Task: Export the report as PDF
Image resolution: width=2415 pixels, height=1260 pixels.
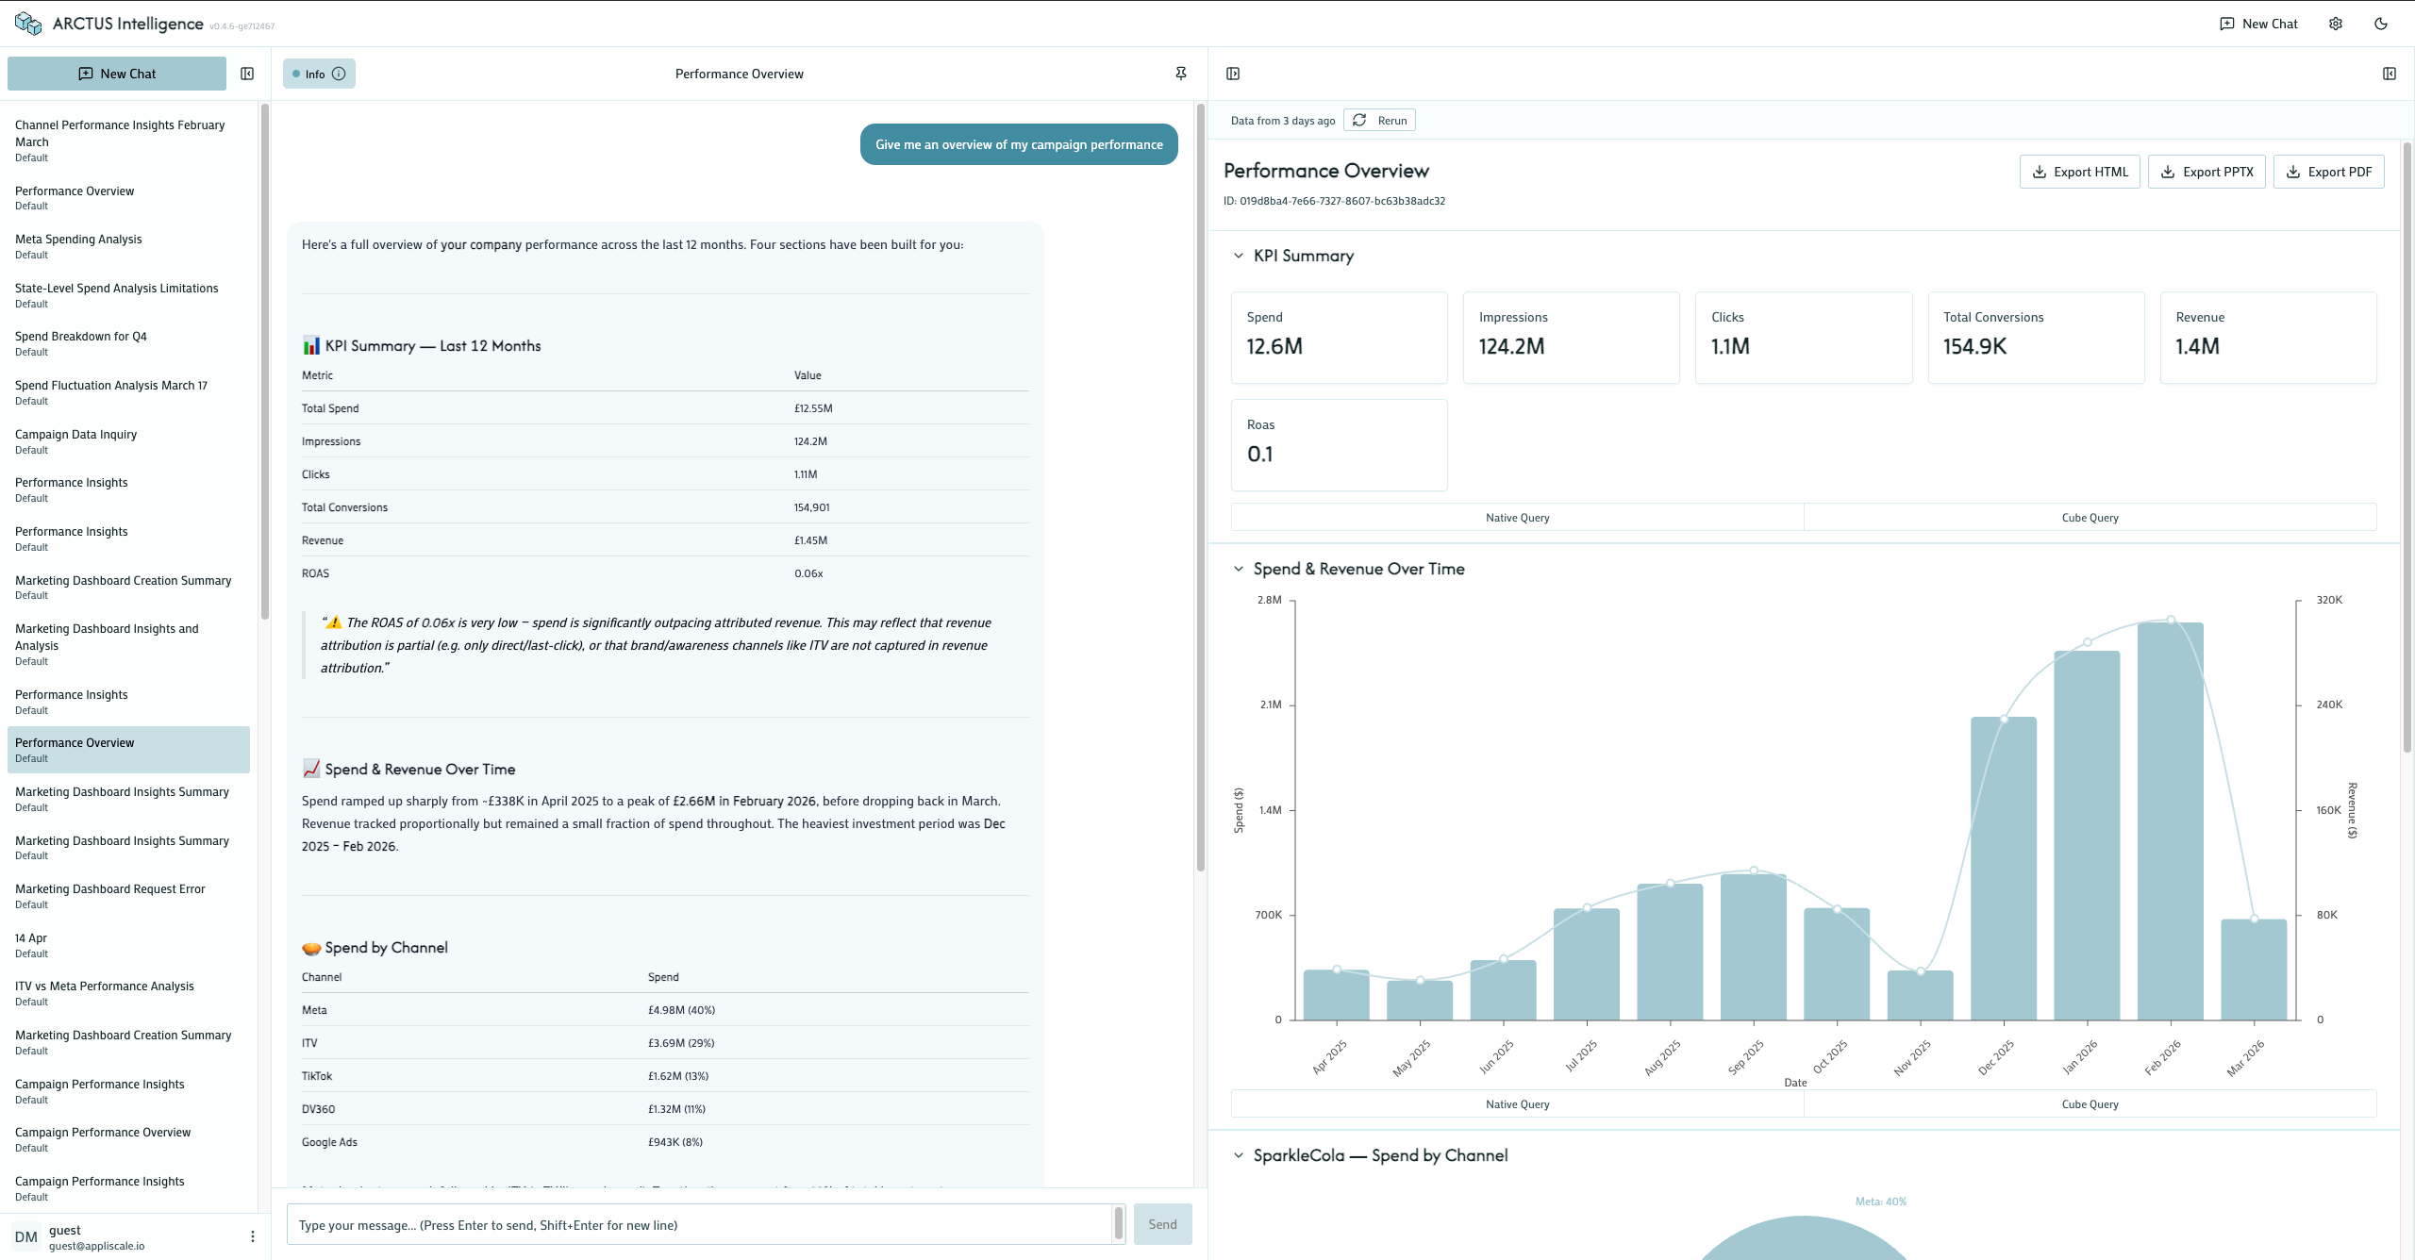Action: click(x=2329, y=172)
